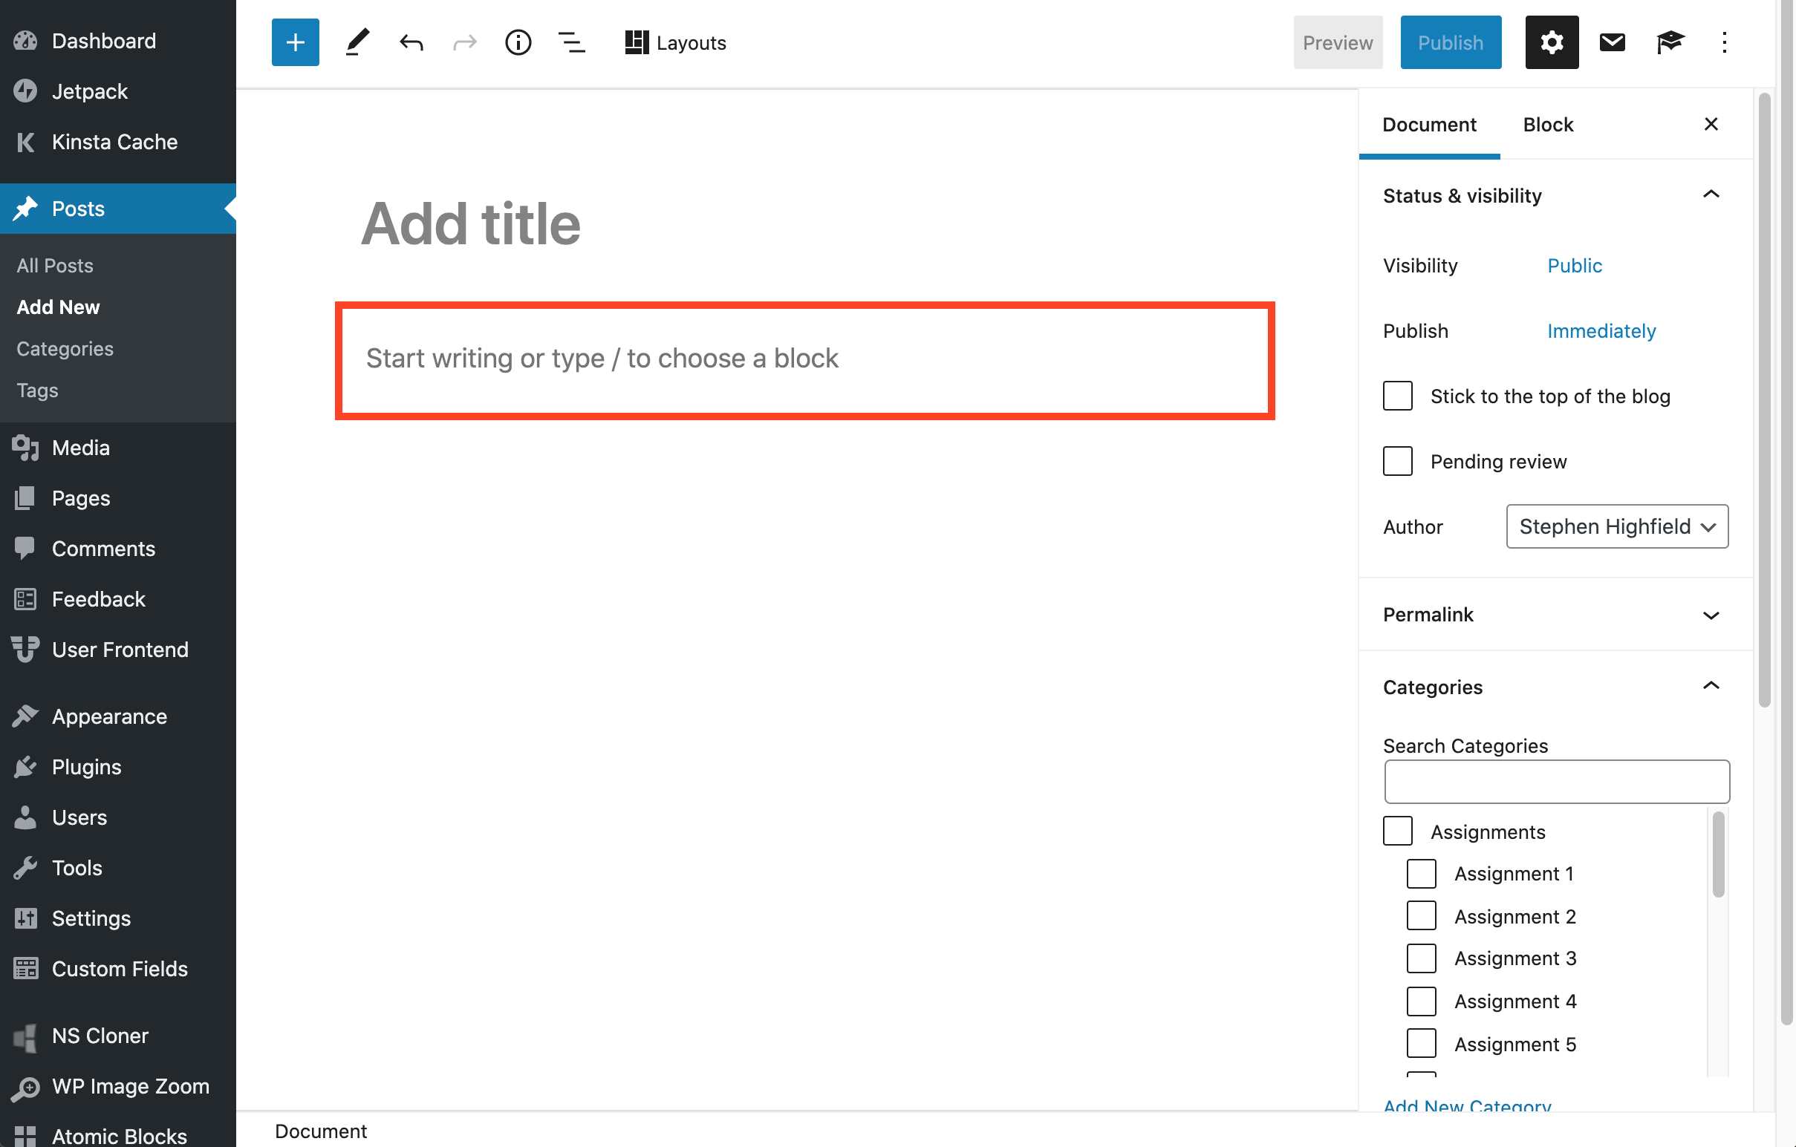Check the Assignment 3 category checkbox
The width and height of the screenshot is (1796, 1147).
pos(1421,958)
